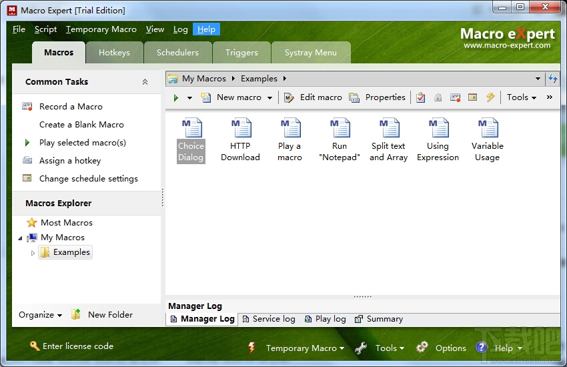The height and width of the screenshot is (367, 567).
Task: Open the breadcrumb path history dropdown
Action: (538, 79)
